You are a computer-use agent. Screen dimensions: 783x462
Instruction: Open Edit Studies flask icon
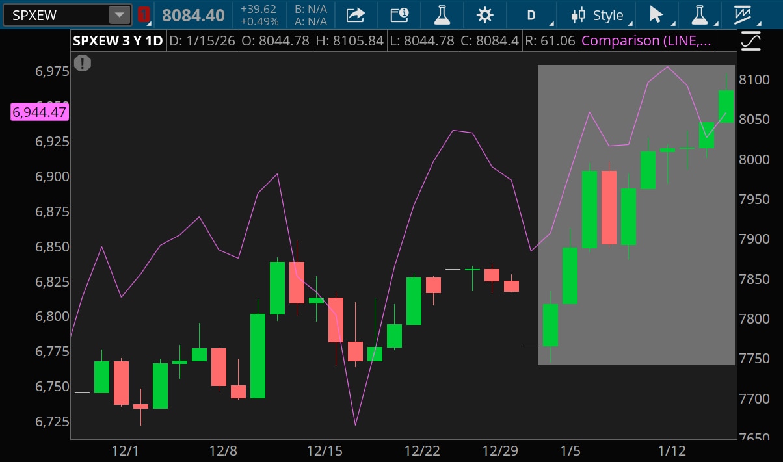(x=442, y=15)
